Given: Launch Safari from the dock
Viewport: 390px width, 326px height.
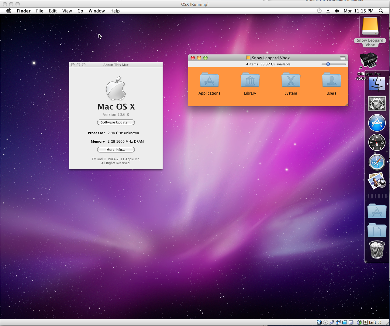Looking at the screenshot, I should point(377,162).
